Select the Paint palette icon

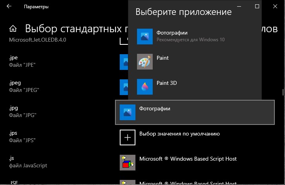tap(145, 62)
